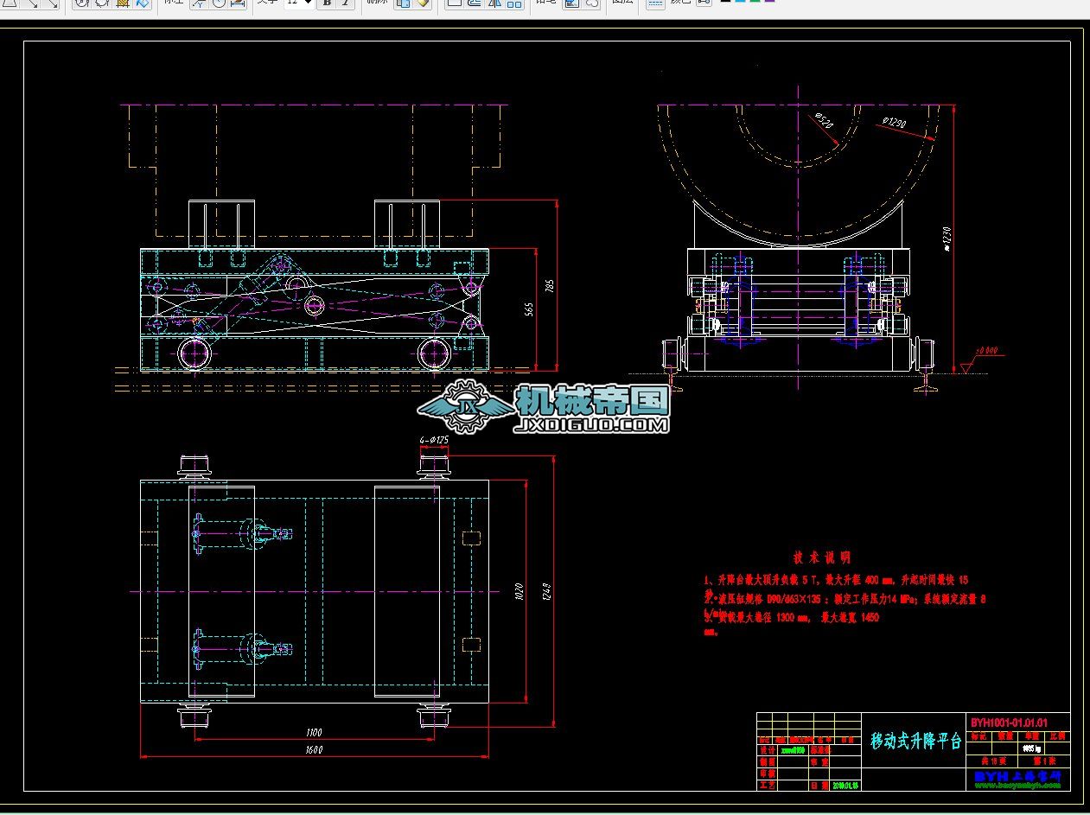Toggle the italic I formatting button
This screenshot has width=1090, height=815.
coord(345,3)
